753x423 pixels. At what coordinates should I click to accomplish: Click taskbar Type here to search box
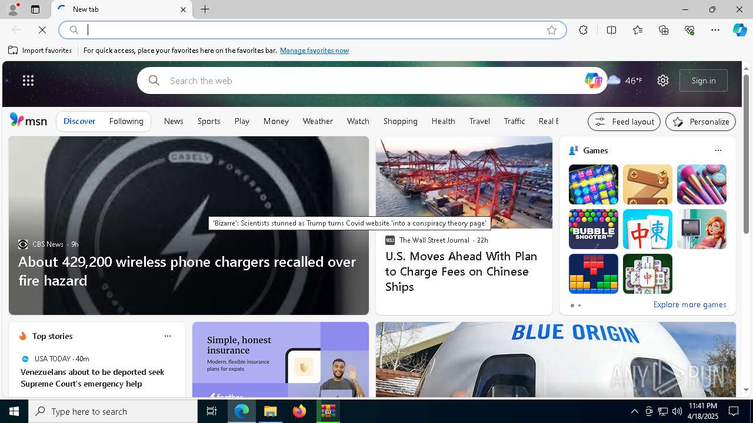click(113, 411)
